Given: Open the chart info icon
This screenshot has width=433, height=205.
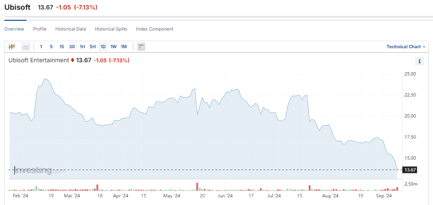Looking at the screenshot, I should coord(420,61).
